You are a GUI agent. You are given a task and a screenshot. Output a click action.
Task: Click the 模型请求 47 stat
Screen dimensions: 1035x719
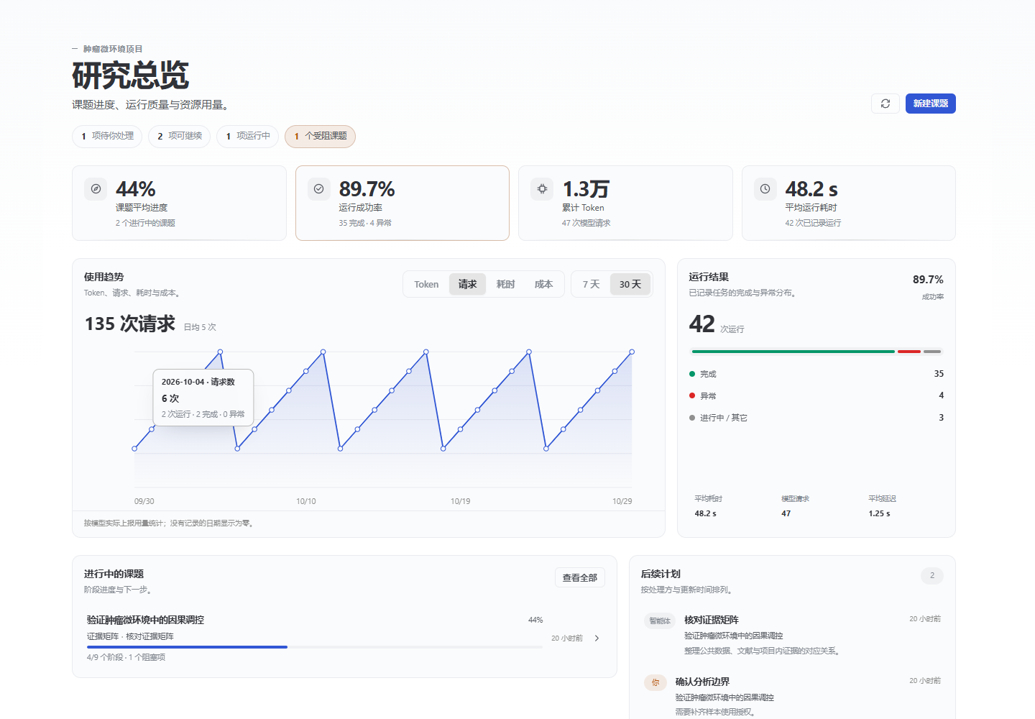795,506
